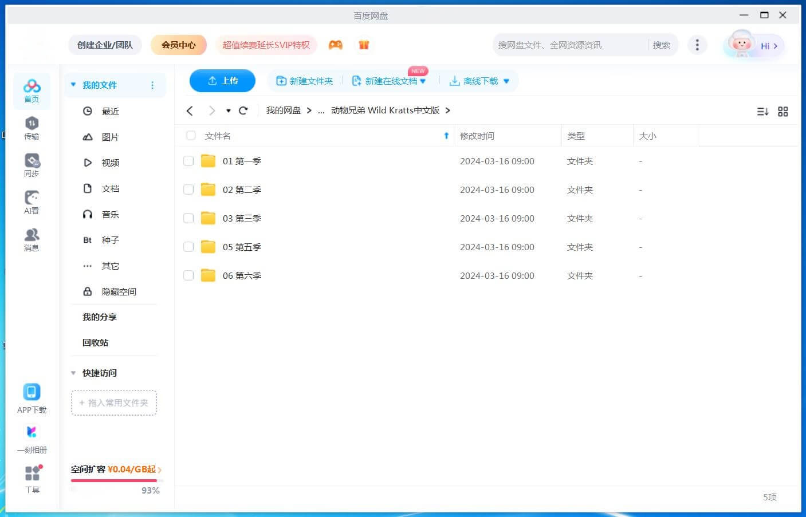Tick the checkbox beside 03 第三季
This screenshot has height=517, width=806.
click(x=188, y=218)
